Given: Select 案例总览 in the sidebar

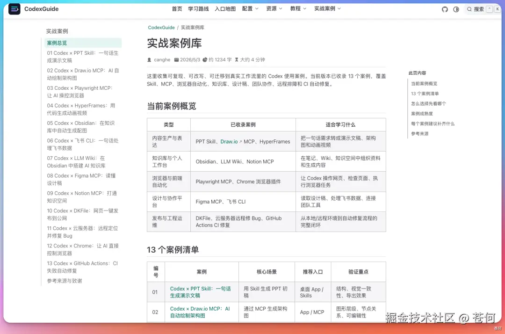Looking at the screenshot, I should pyautogui.click(x=83, y=43).
